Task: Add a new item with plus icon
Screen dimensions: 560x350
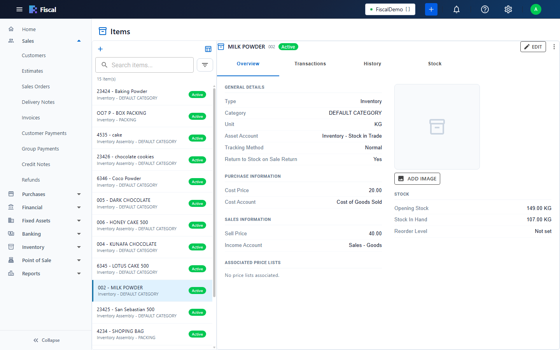Action: pyautogui.click(x=100, y=49)
